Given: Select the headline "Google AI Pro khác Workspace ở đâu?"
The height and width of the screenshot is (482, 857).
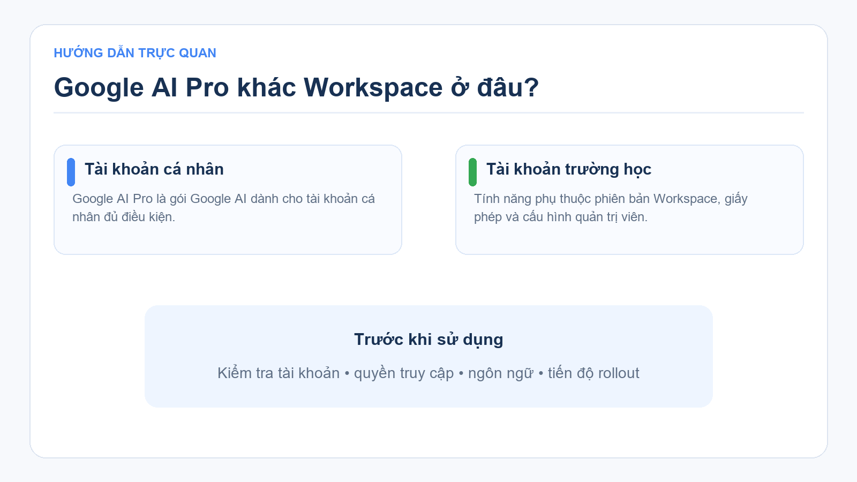Looking at the screenshot, I should pyautogui.click(x=296, y=87).
